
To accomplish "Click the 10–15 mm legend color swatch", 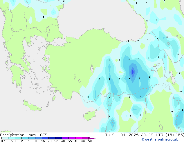I will point(38,138).
